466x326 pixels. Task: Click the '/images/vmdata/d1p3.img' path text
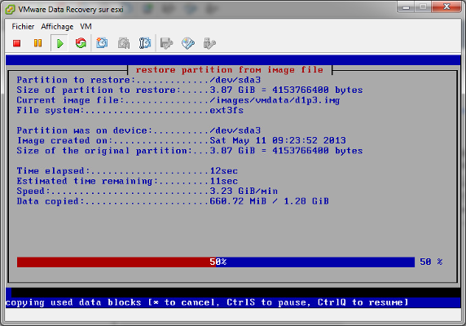click(x=275, y=100)
